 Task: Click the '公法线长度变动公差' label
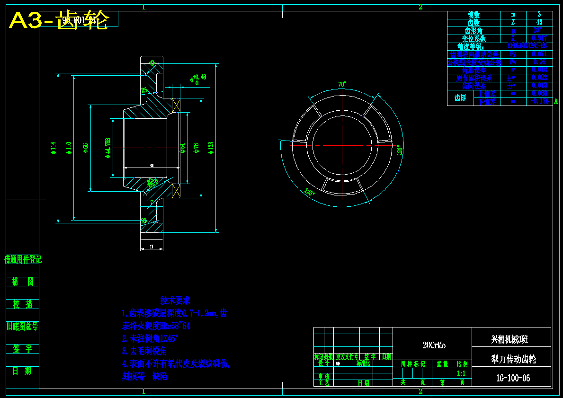pyautogui.click(x=474, y=62)
